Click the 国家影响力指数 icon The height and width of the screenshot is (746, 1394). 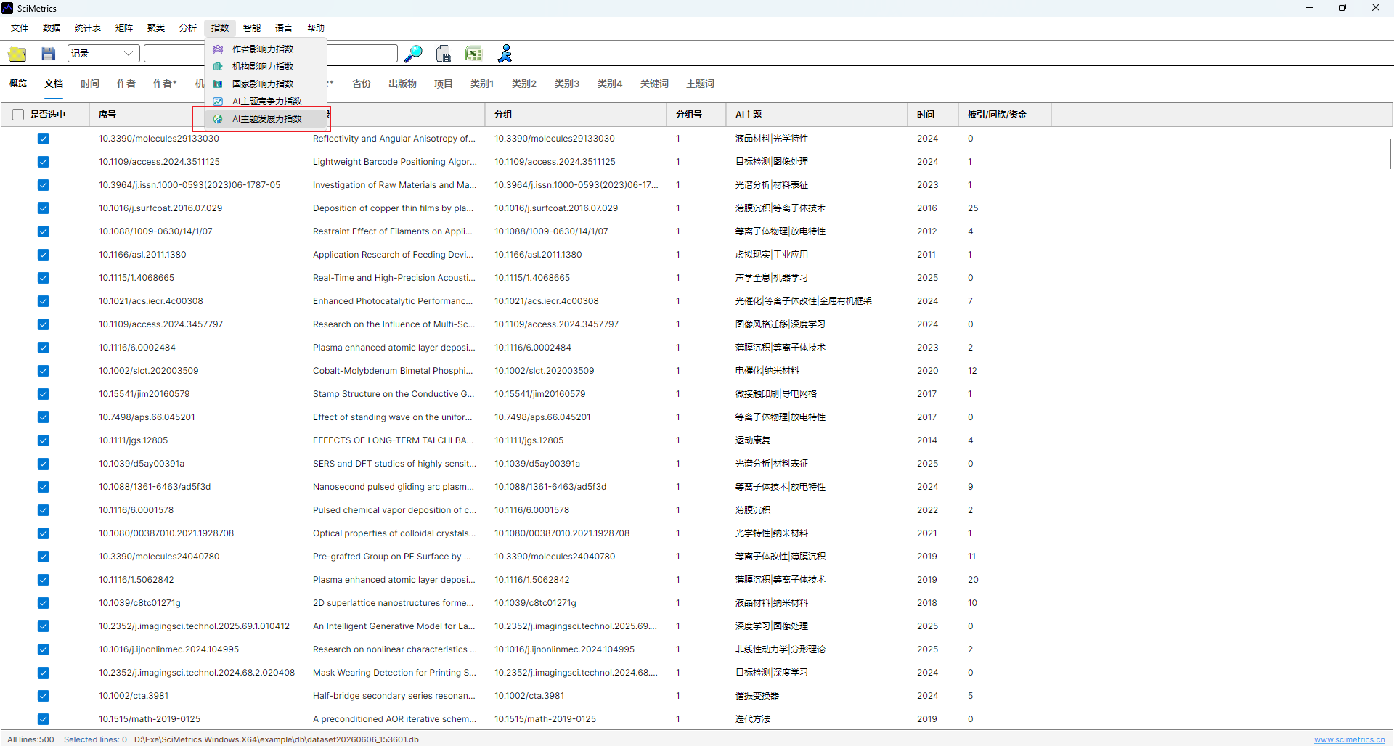[x=218, y=84]
